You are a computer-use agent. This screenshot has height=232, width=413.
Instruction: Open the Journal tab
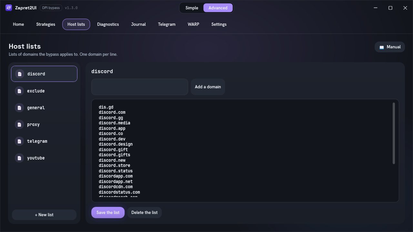(x=138, y=24)
